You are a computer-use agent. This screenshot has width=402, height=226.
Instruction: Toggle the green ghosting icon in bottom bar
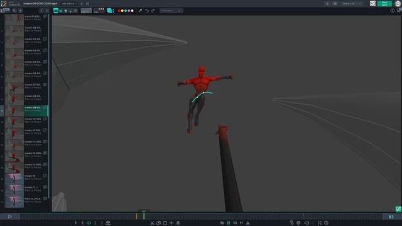(229, 223)
